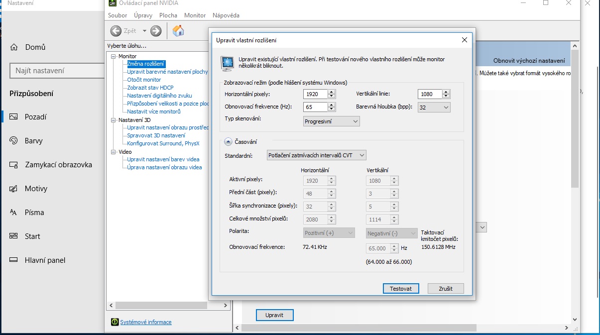Collapse the Časování timing section
Viewport: 600px width, 335px height.
(x=228, y=142)
